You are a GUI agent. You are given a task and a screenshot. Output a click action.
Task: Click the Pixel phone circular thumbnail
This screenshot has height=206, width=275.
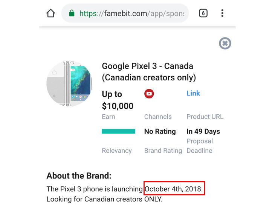coord(69,84)
